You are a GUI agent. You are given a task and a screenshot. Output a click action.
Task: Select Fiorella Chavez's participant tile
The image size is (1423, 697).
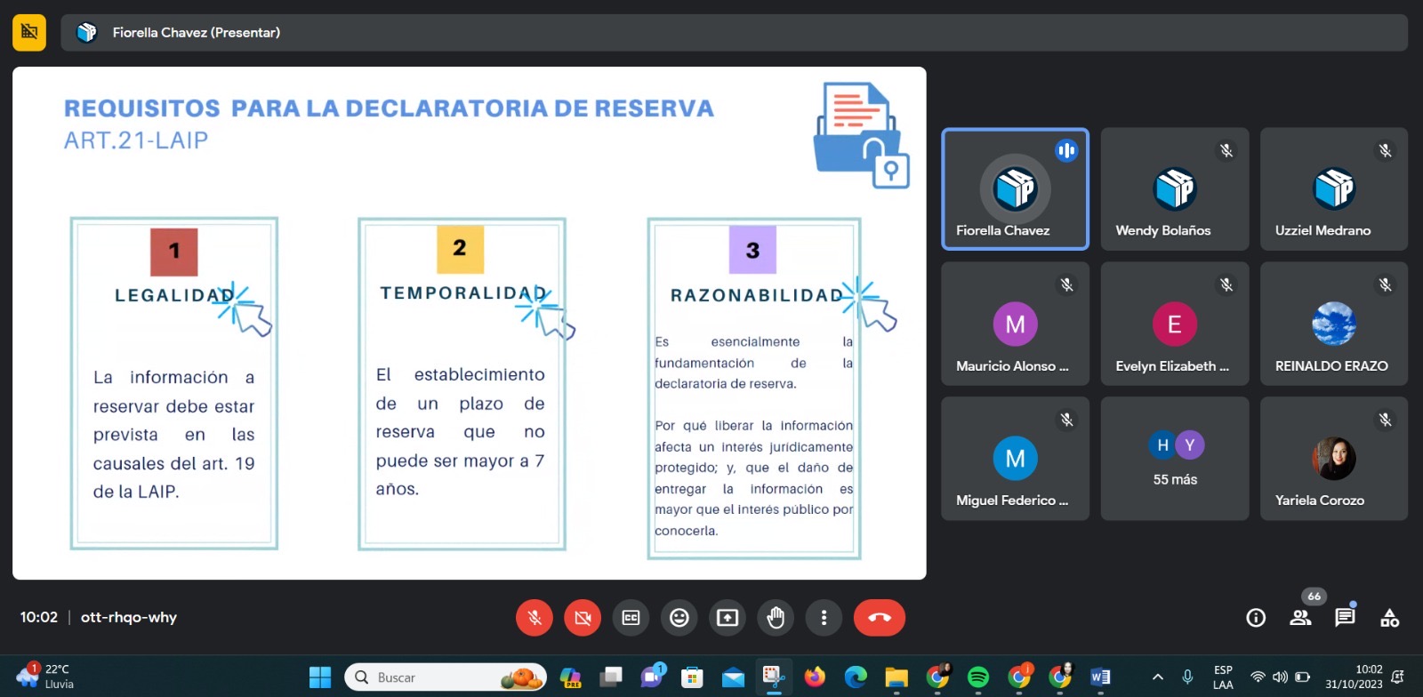coord(1015,189)
